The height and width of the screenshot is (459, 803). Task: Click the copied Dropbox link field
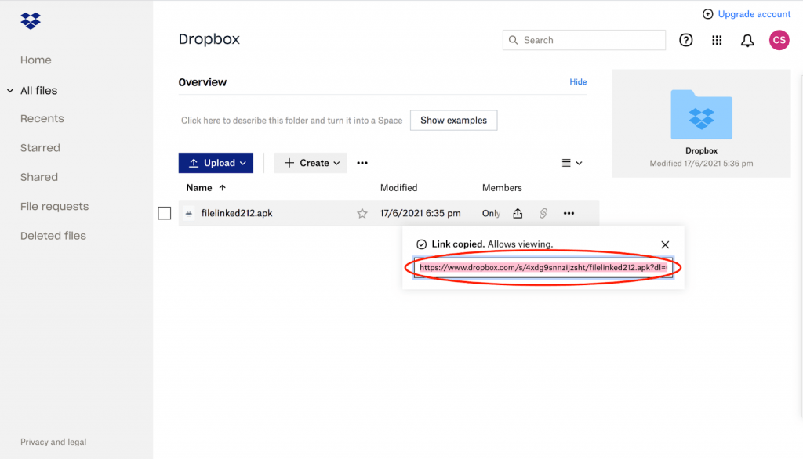pos(543,268)
